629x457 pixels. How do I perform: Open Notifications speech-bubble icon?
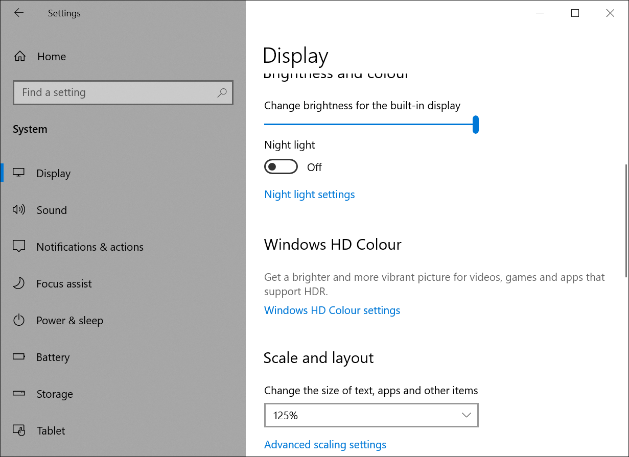point(19,247)
